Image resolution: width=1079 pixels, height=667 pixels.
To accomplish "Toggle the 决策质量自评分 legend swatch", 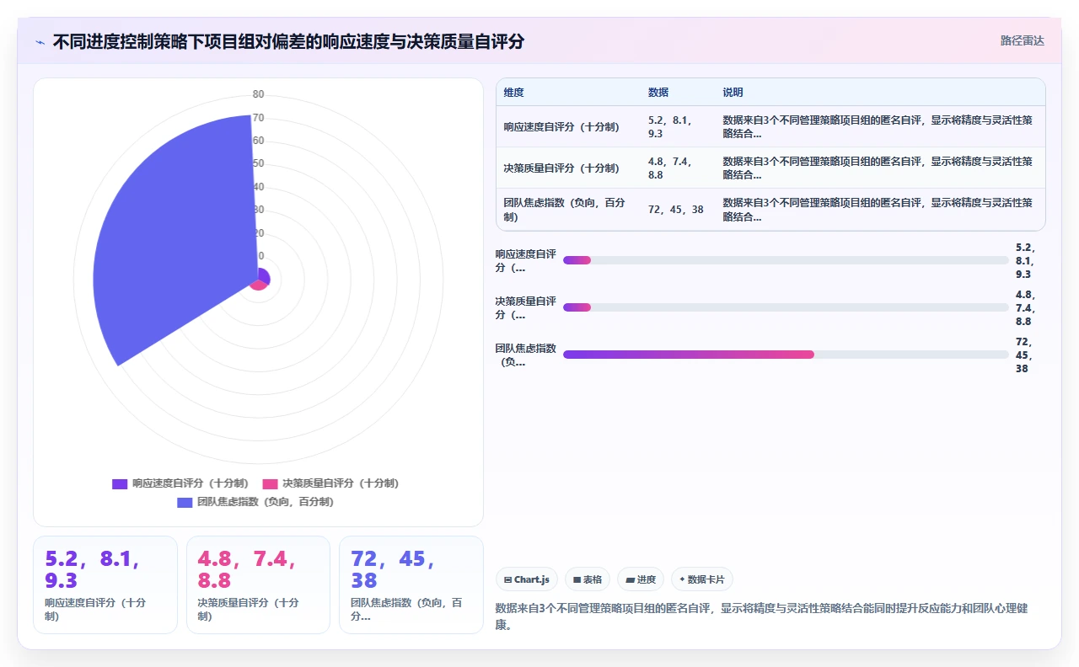I will 270,483.
